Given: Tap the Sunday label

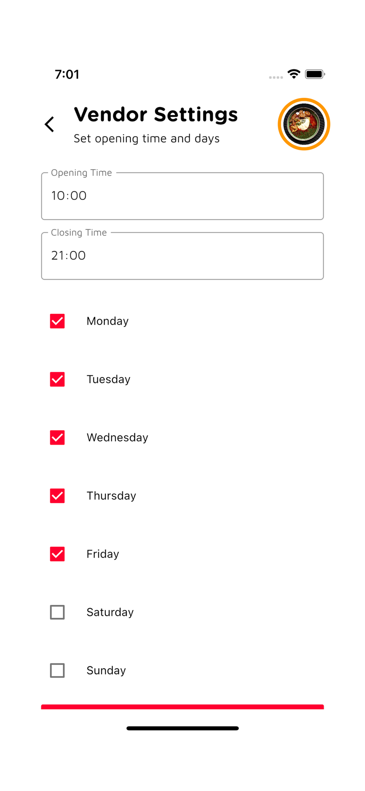Looking at the screenshot, I should click(x=106, y=670).
